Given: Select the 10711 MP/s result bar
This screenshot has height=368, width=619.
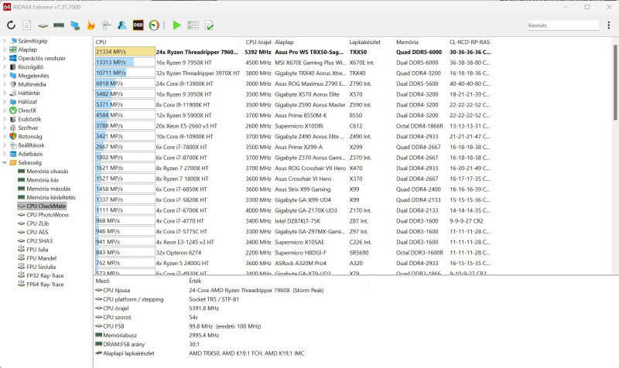Looking at the screenshot, I should point(125,73).
